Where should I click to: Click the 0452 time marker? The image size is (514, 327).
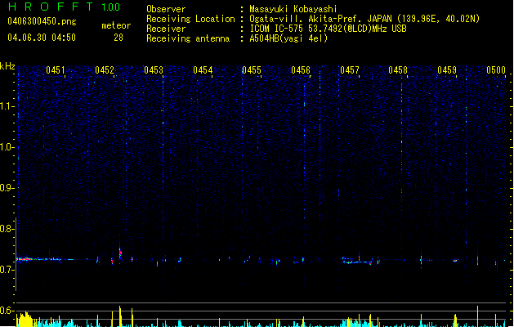[x=105, y=70]
